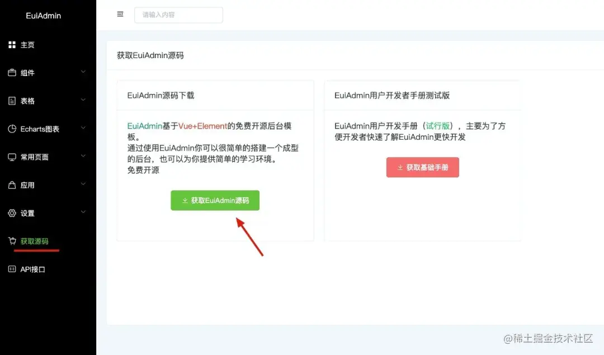Expand the 组件 menu chevron
The height and width of the screenshot is (355, 604).
83,72
